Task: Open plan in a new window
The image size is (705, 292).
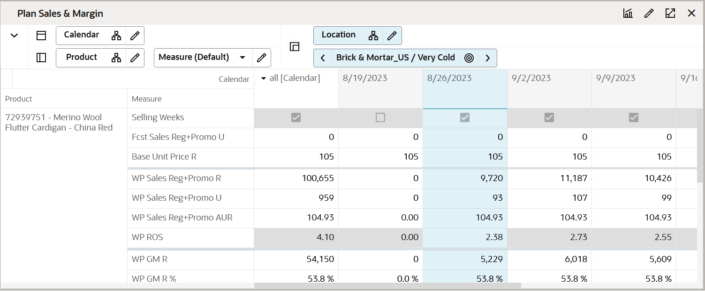Action: point(670,13)
